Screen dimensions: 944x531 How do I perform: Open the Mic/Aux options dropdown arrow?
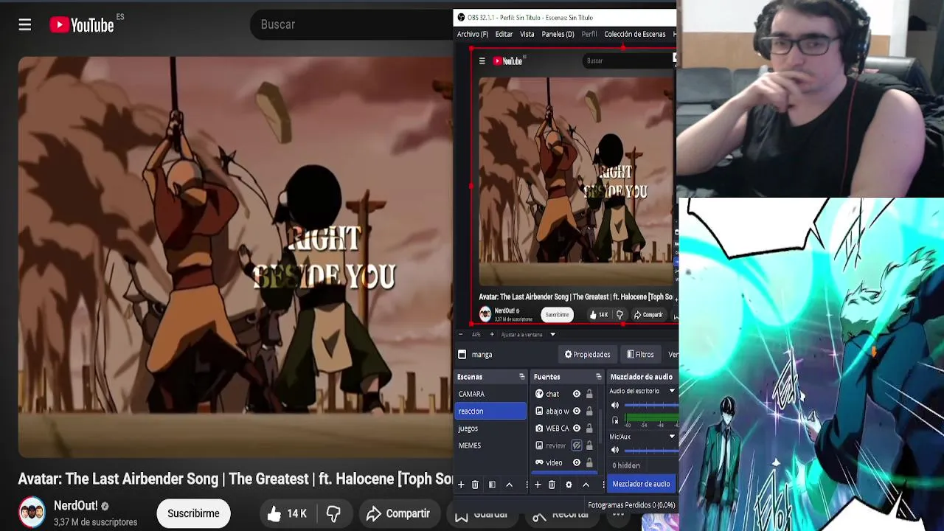point(672,437)
